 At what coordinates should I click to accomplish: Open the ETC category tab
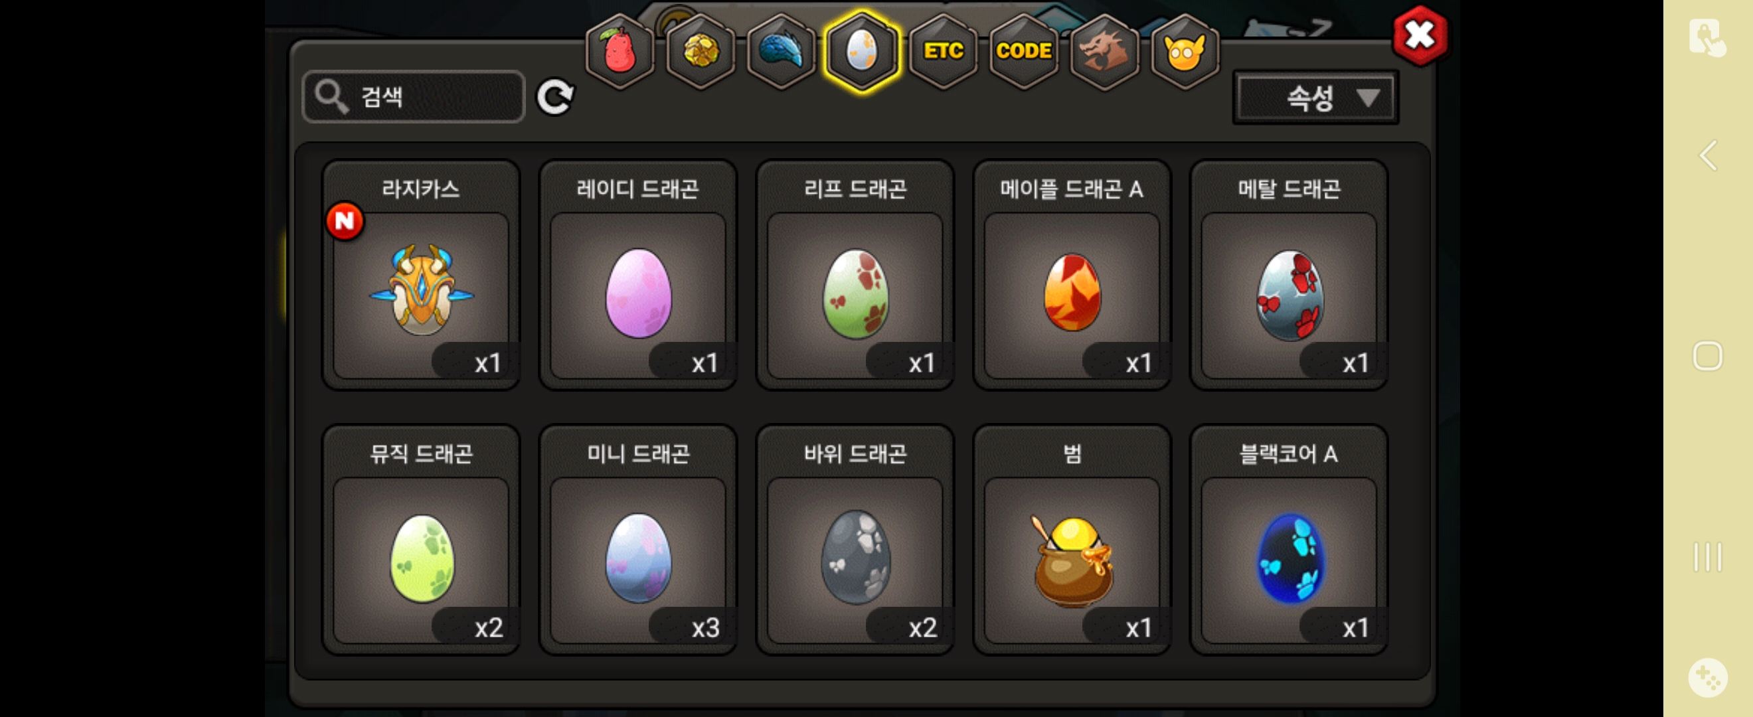pos(943,51)
